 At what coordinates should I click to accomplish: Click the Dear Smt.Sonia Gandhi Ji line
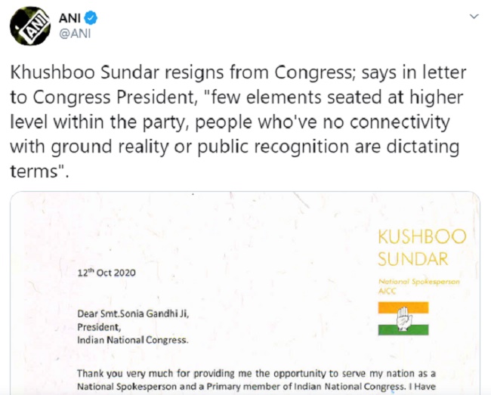click(133, 313)
